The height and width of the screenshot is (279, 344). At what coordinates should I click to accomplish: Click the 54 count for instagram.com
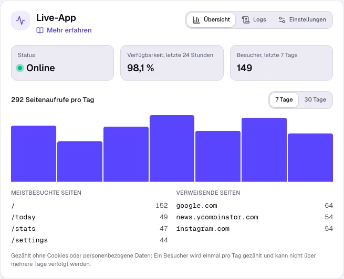pyautogui.click(x=329, y=229)
